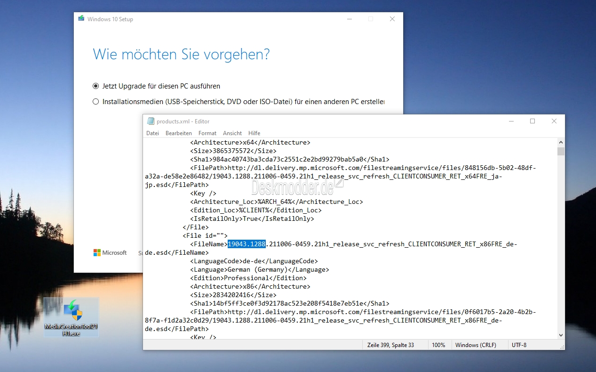Viewport: 596px width, 372px height.
Task: Click the <Language>German (Germany)</Language> line
Action: coord(260,269)
